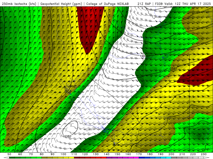Viewport: 213px width, 159px height.
Task: Click the 150 value on the color scale
Action: click(117, 154)
